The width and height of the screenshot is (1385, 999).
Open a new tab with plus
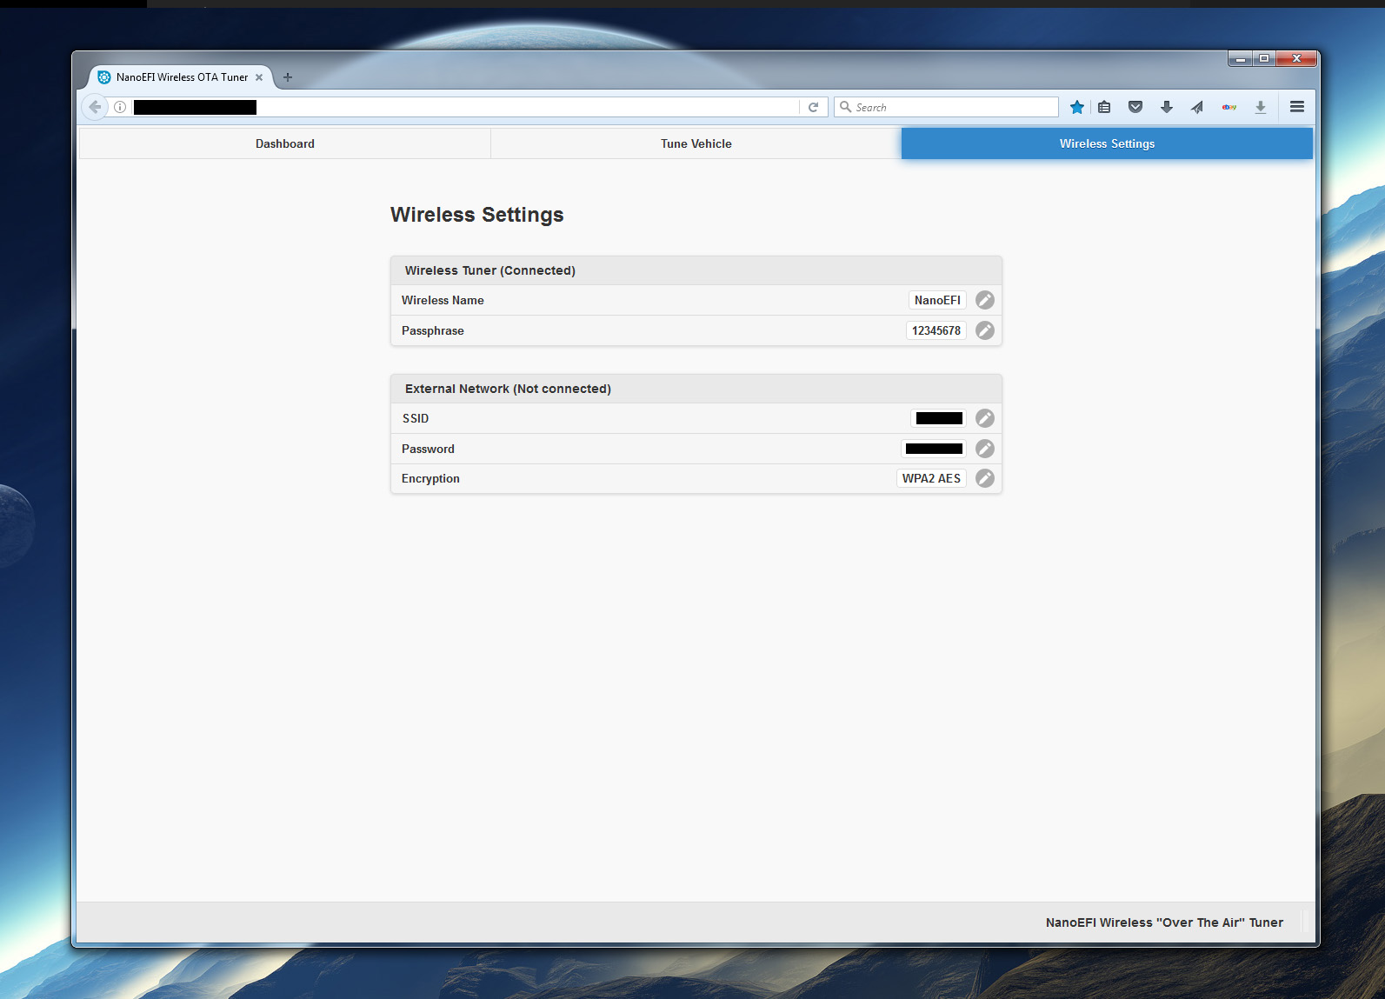pyautogui.click(x=288, y=77)
